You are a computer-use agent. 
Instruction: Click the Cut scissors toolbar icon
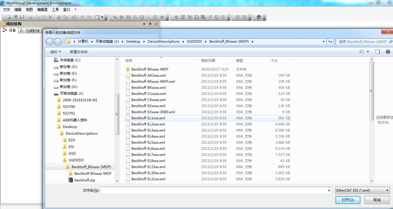point(30,17)
